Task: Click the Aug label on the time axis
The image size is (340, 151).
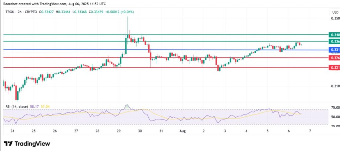Action: tap(182, 131)
